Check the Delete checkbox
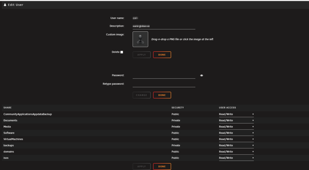The image size is (309, 170). click(121, 52)
